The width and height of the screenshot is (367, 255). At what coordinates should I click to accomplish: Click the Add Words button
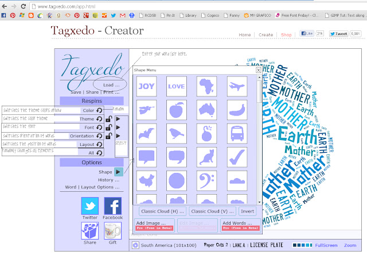pos(241,226)
